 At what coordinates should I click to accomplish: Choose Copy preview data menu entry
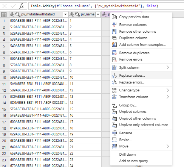[x=141, y=17]
